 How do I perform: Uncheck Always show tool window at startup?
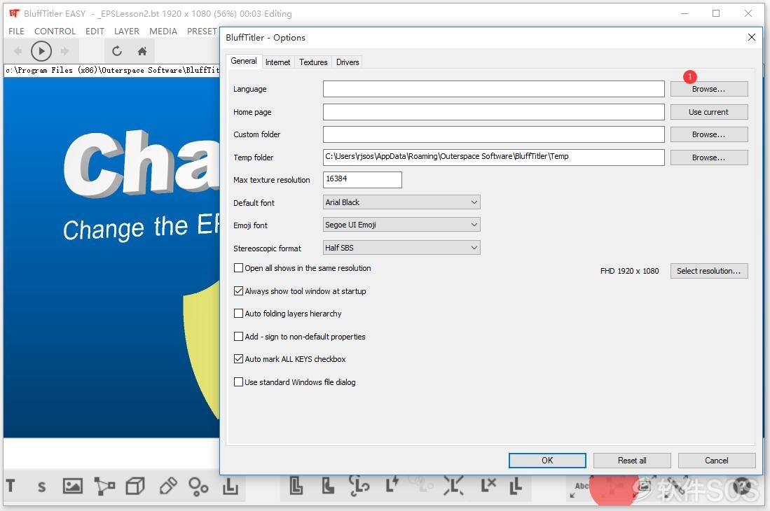[238, 290]
